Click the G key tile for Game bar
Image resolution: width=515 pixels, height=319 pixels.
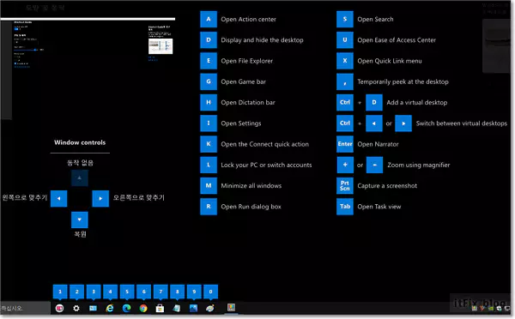click(x=209, y=81)
